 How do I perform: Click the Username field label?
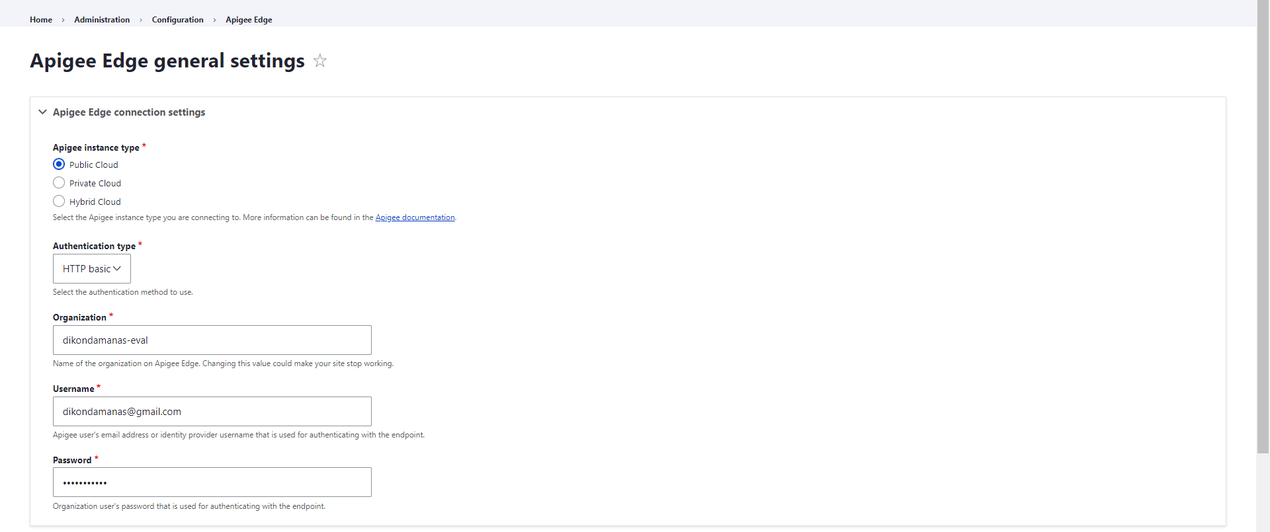point(73,389)
